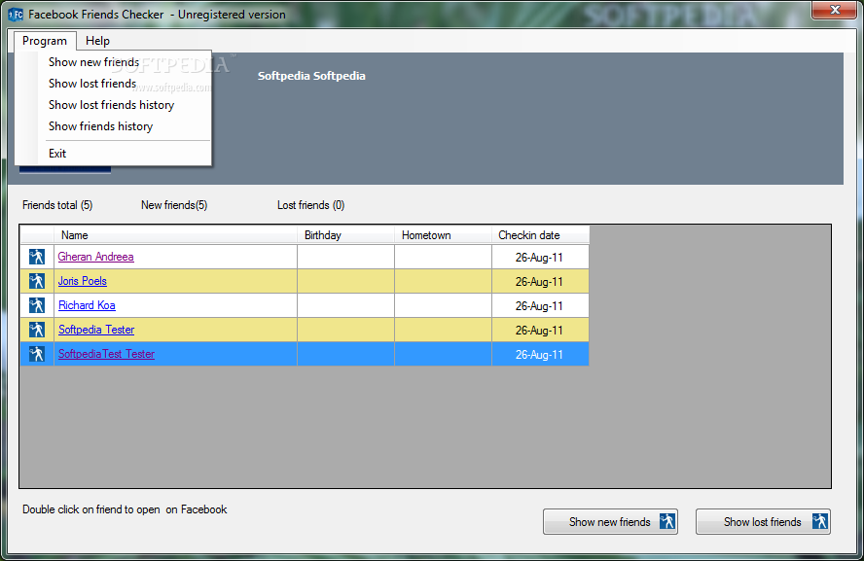Select the Checkin date cell for Joris Poels

540,281
